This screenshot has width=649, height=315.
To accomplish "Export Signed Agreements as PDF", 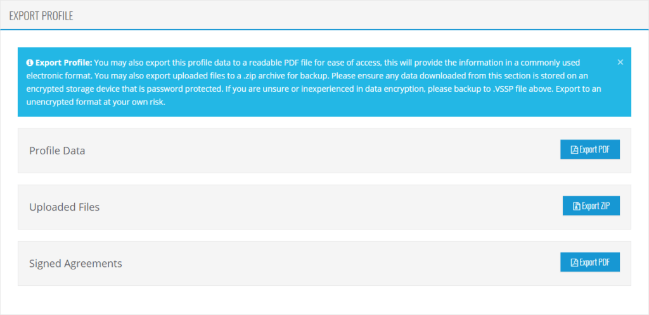I will tap(590, 262).
